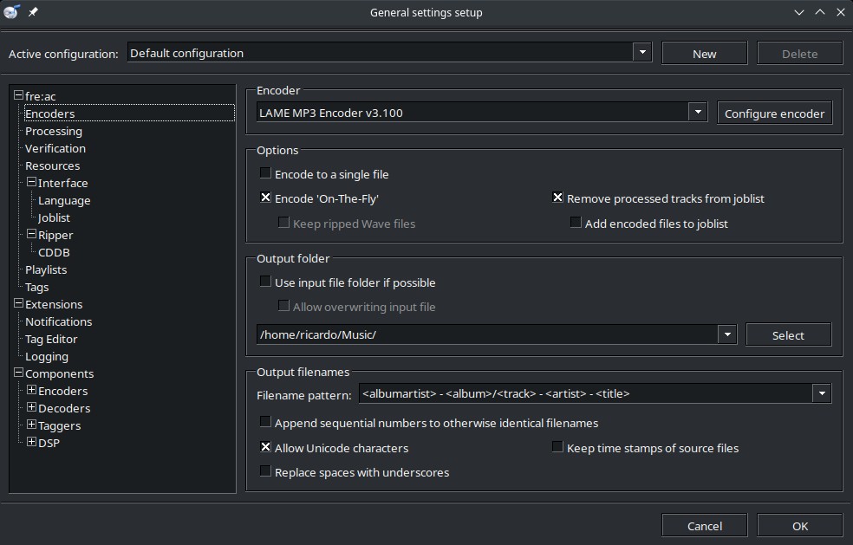The width and height of the screenshot is (853, 545).
Task: Click the Decoders tree label
Action: [x=64, y=408]
